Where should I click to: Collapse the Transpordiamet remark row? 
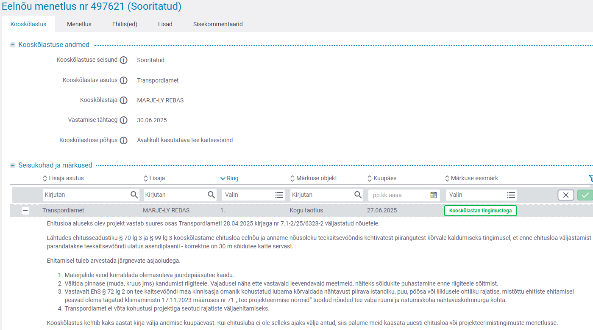point(25,211)
